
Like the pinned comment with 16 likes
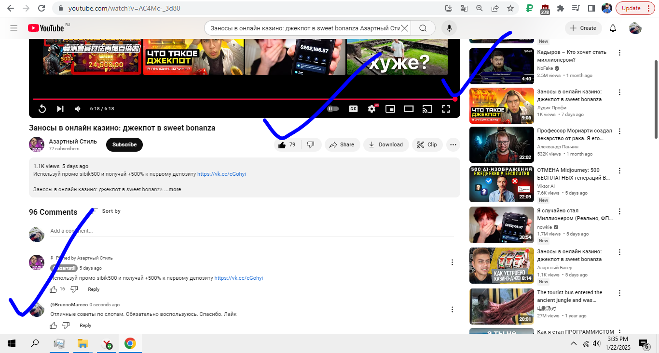click(x=54, y=289)
